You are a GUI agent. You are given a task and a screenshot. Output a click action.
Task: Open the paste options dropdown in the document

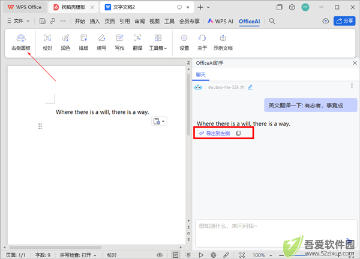coord(159,121)
